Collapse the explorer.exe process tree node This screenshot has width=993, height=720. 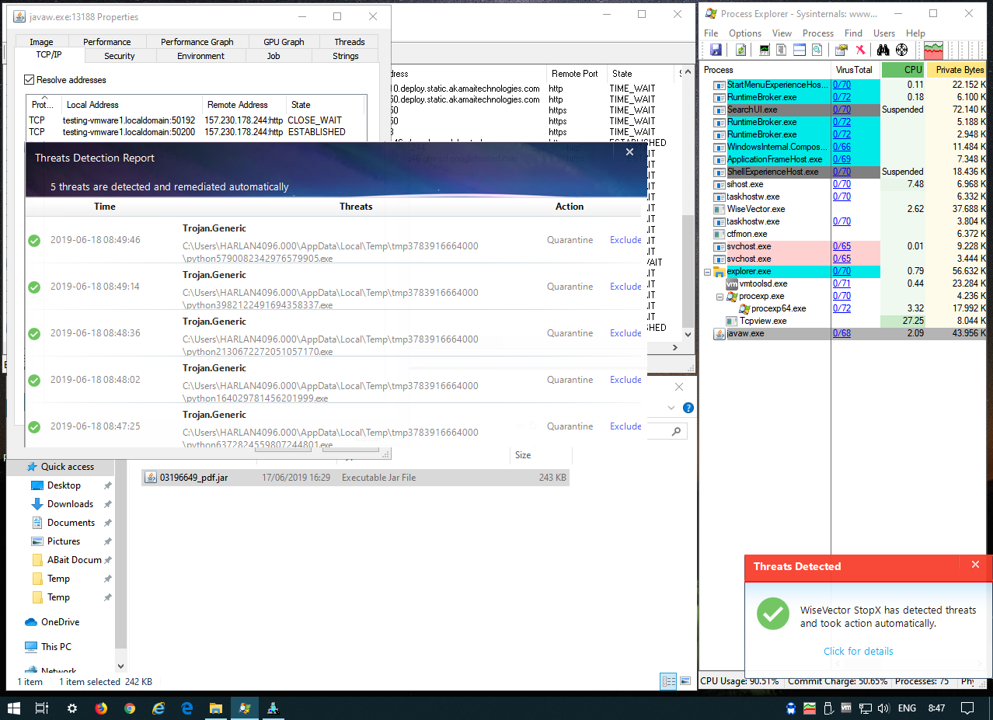tap(707, 272)
